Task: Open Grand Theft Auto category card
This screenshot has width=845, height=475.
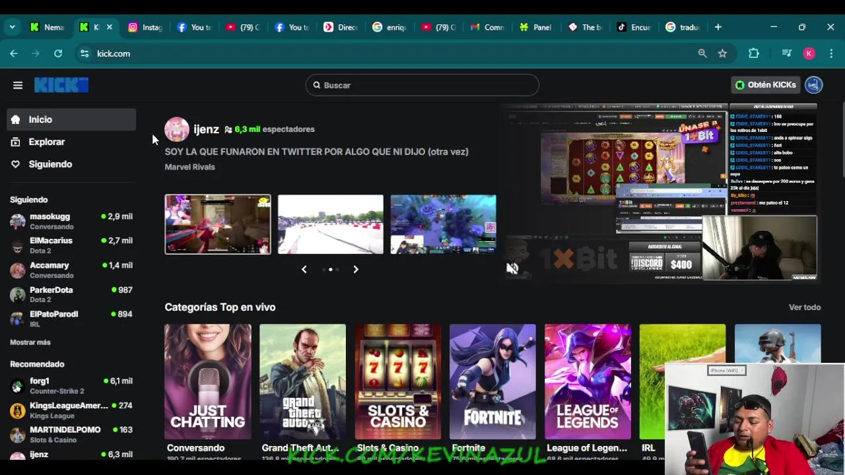Action: (x=302, y=381)
